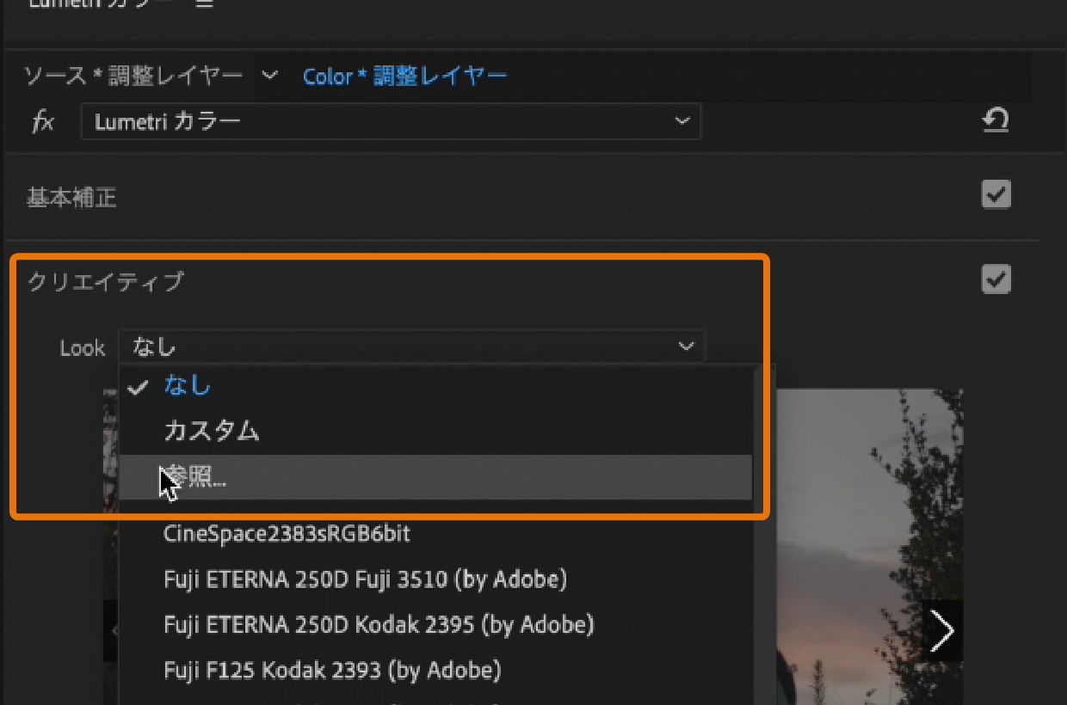1067x705 pixels.
Task: Apply Fuji ETERNA 250D Kodak 2395 look
Action: pos(378,625)
